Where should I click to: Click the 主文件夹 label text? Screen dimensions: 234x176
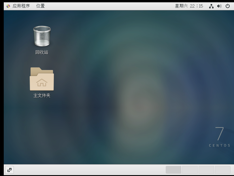pos(42,95)
